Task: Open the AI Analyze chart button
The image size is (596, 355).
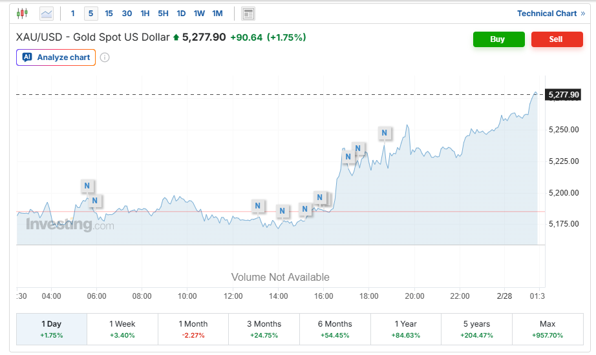Action: [56, 57]
